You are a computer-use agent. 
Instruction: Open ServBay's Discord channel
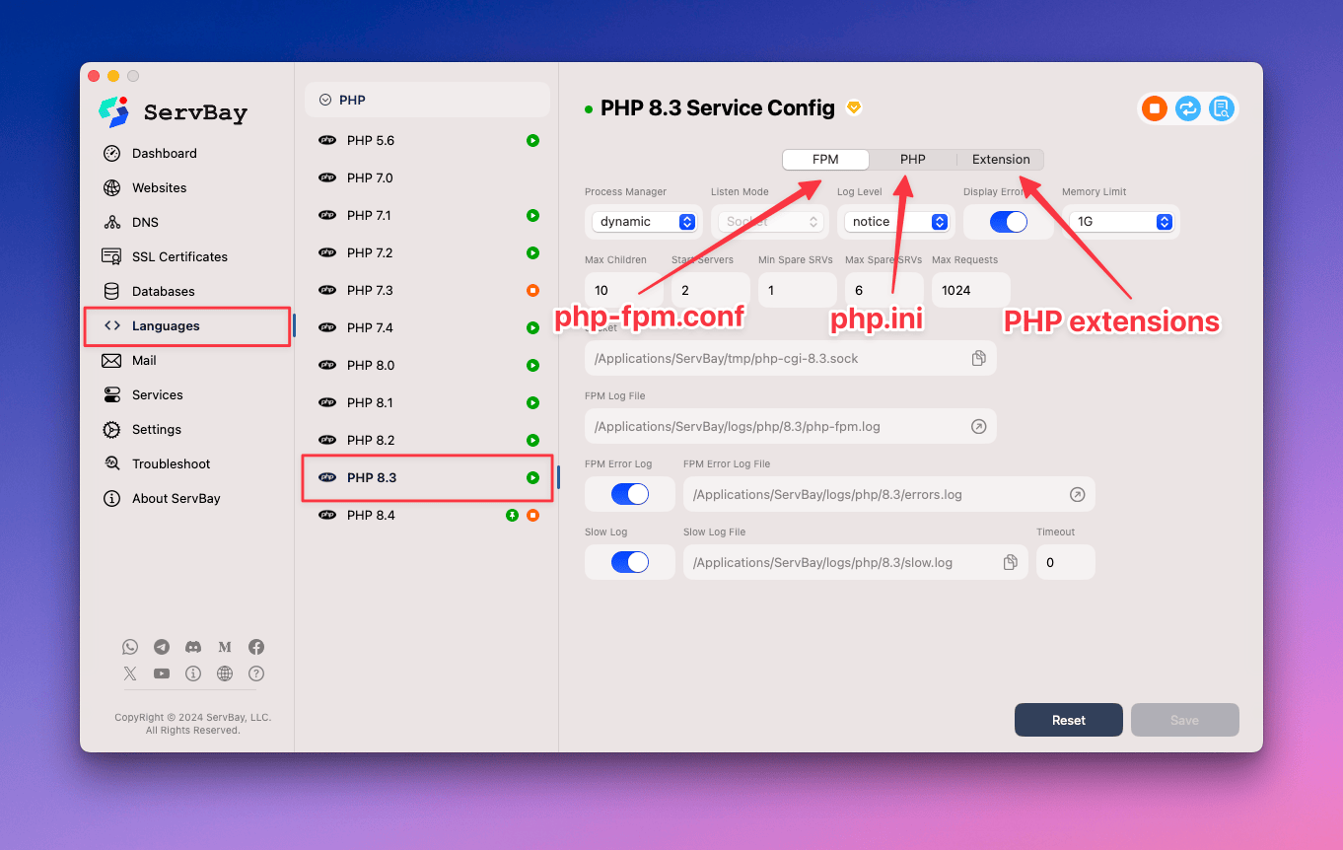pyautogui.click(x=192, y=647)
